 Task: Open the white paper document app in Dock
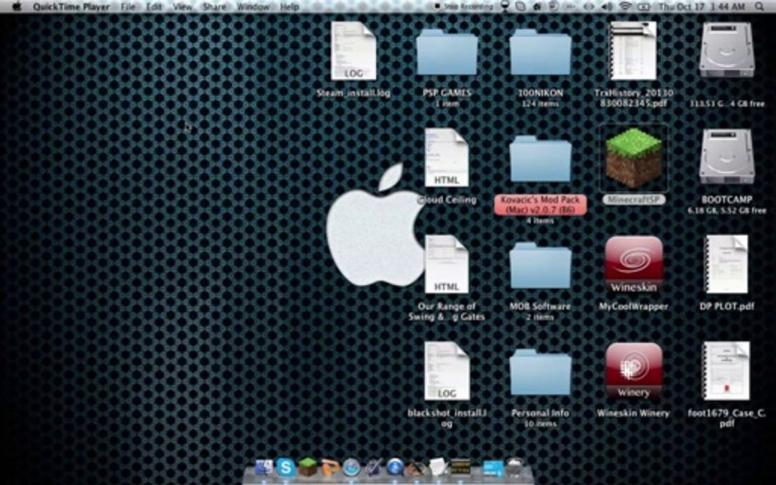[439, 467]
